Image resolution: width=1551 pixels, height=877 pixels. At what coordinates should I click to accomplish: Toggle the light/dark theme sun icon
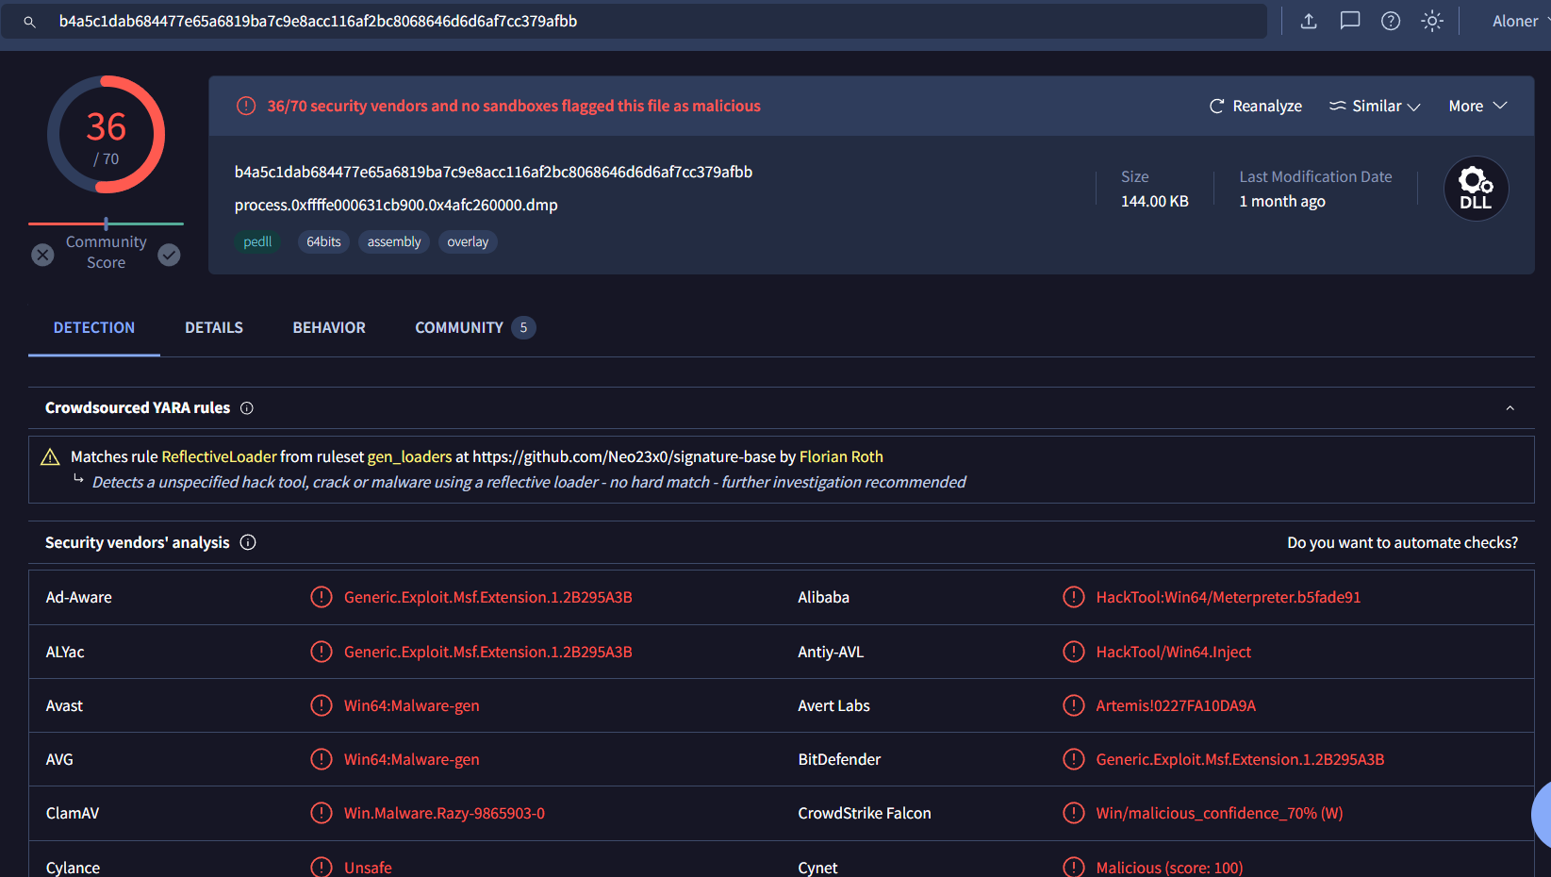point(1431,21)
